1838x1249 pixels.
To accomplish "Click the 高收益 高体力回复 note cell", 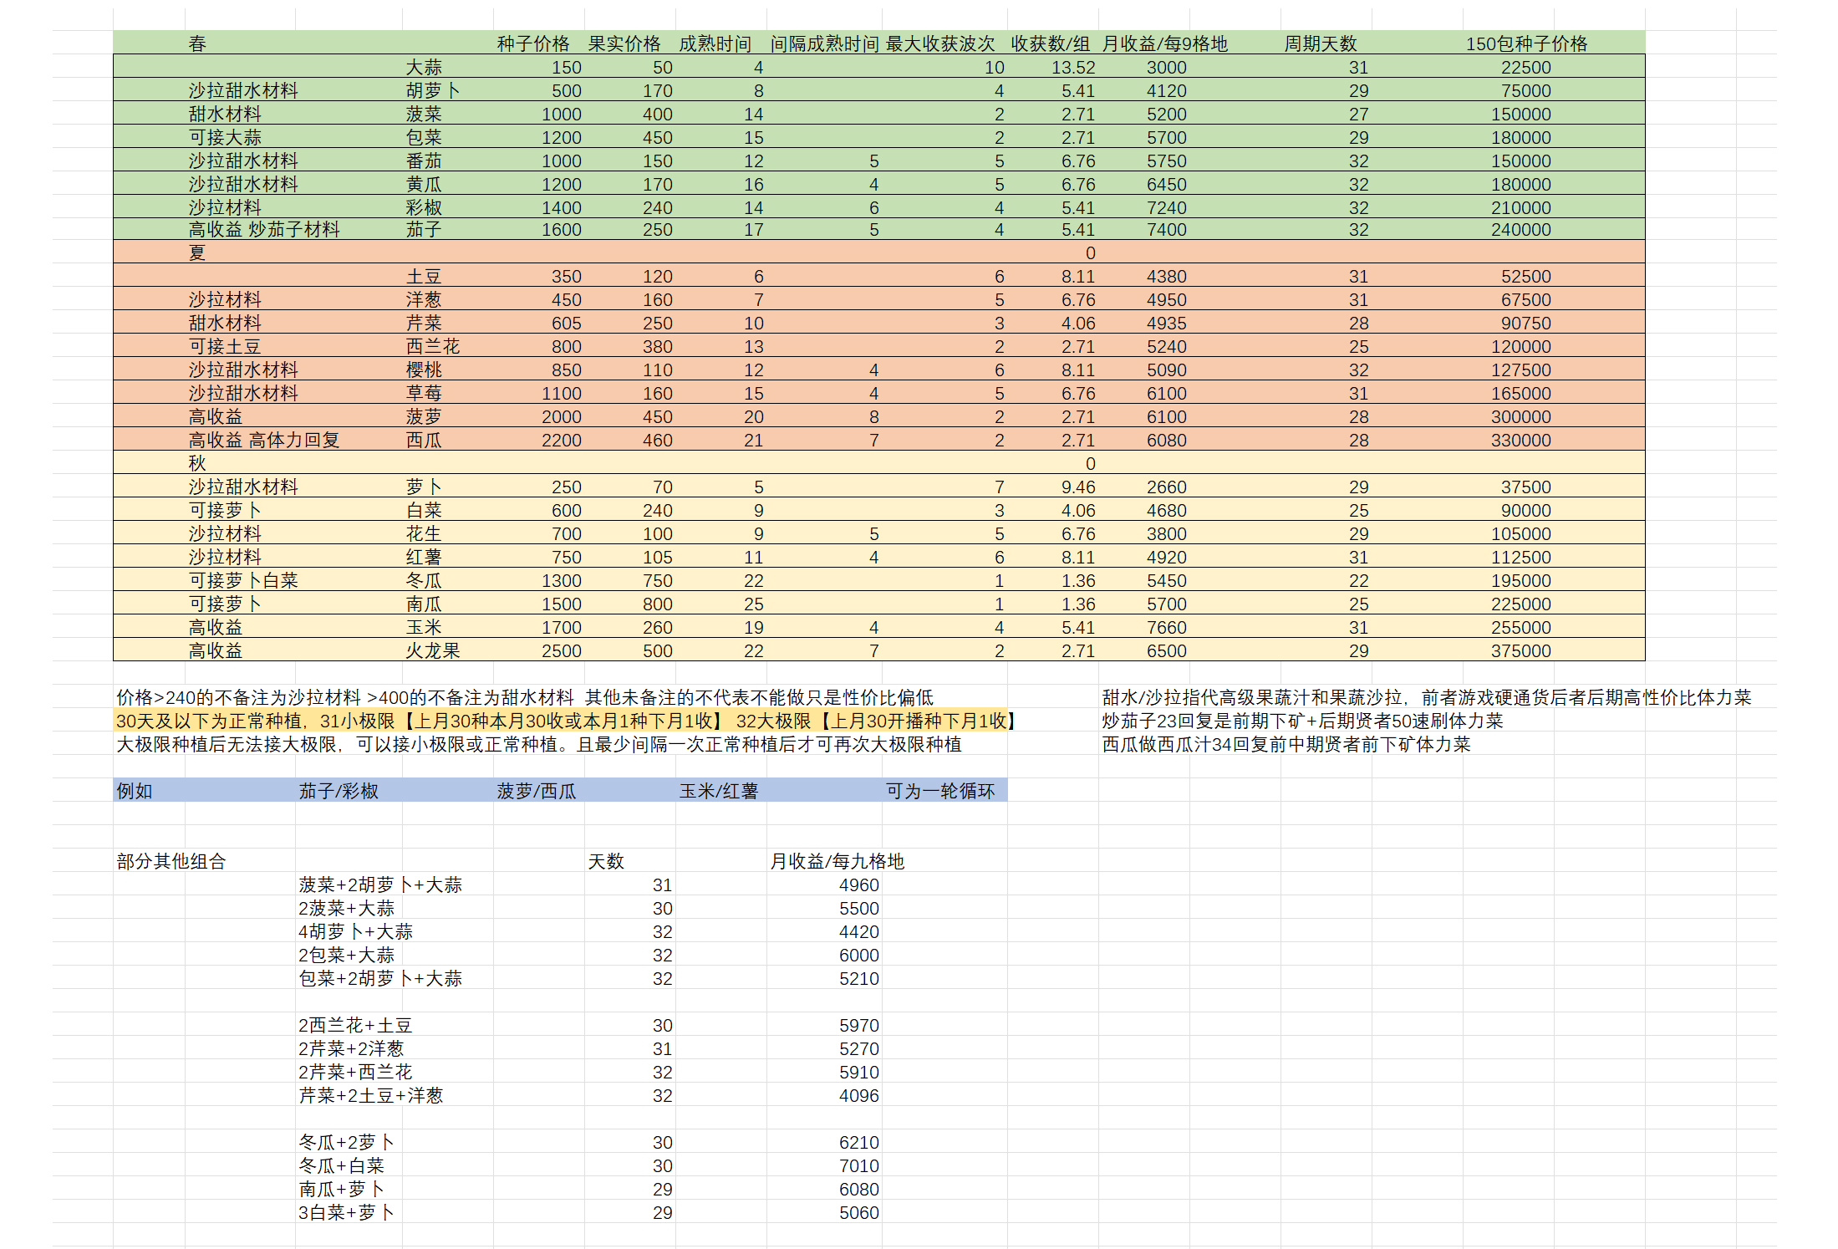I will 264,440.
